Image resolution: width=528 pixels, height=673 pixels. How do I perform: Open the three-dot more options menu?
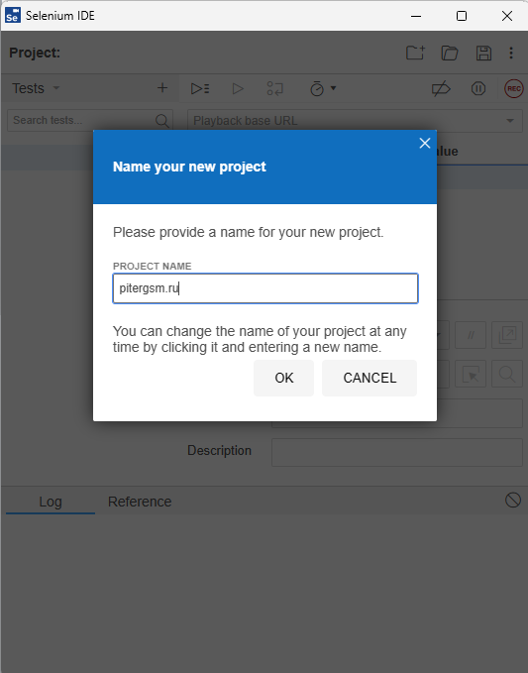[x=511, y=53]
